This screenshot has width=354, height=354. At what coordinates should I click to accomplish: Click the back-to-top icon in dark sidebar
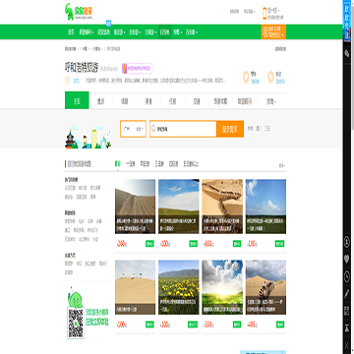347,327
